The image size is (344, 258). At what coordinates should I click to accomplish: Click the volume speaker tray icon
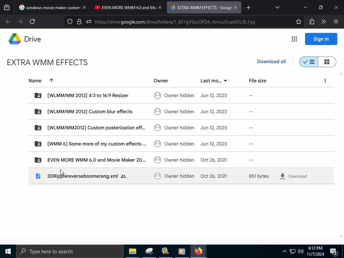pos(301,251)
